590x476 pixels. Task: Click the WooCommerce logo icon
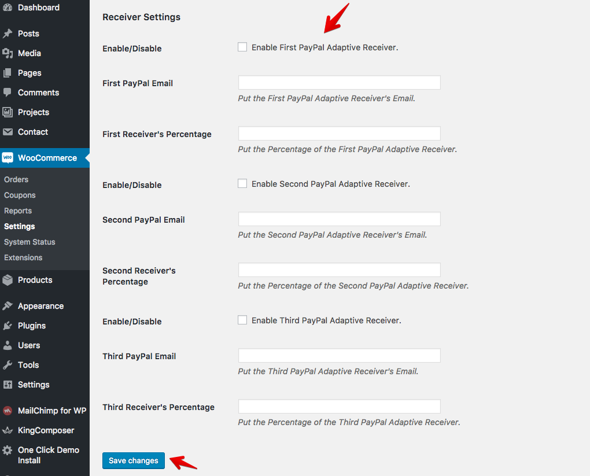[x=7, y=157]
